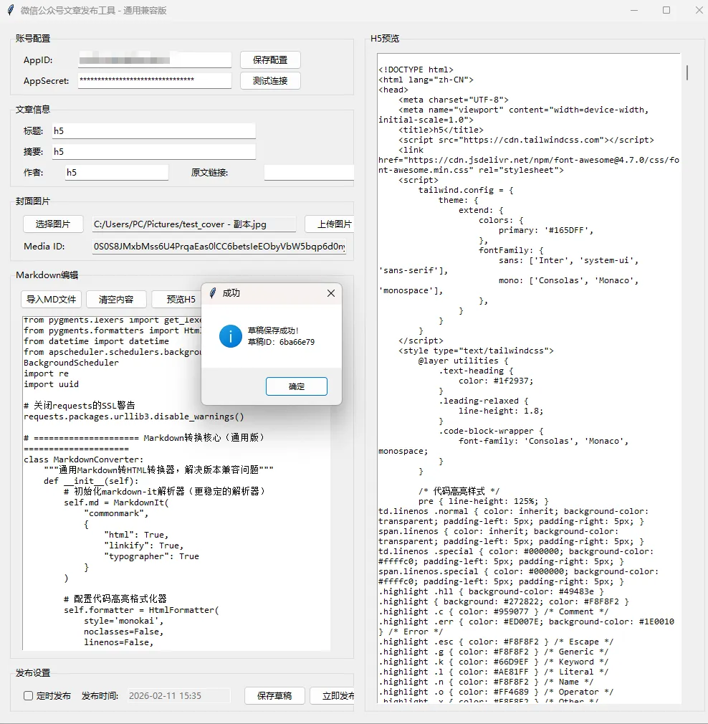Minimize the application window
708x724 pixels.
click(634, 10)
